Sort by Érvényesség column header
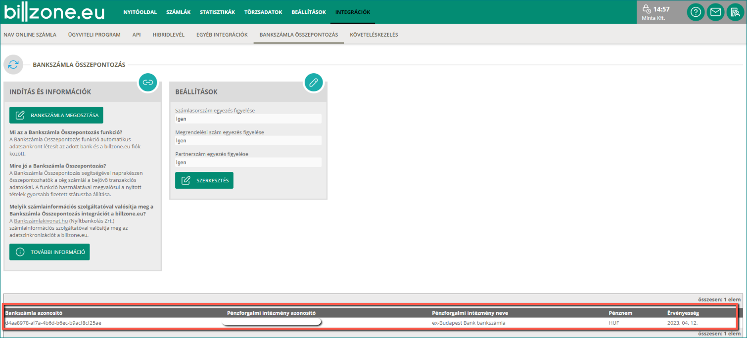The width and height of the screenshot is (747, 338). pyautogui.click(x=683, y=313)
